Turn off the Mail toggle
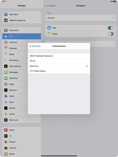 111,28
